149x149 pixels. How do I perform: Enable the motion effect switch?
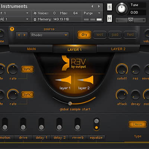point(5,124)
